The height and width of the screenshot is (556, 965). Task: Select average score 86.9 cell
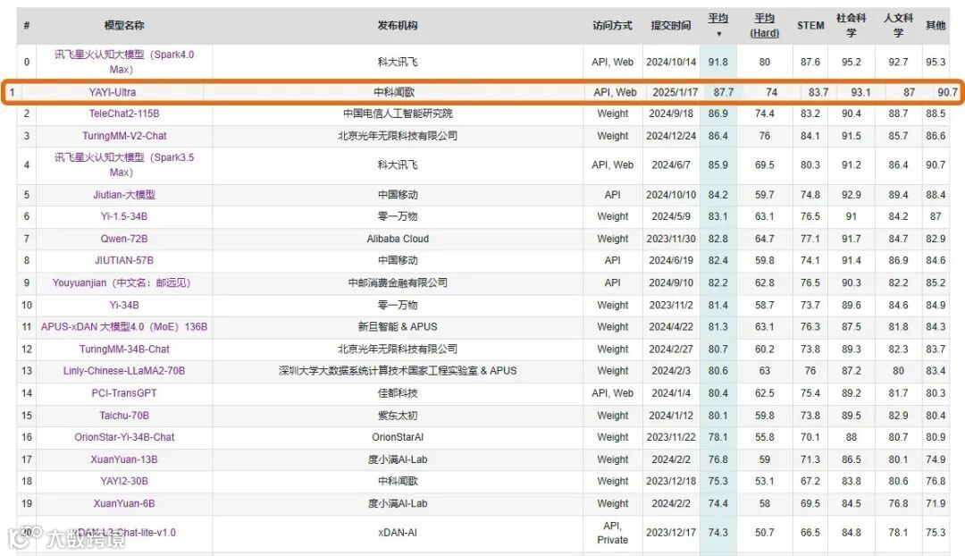click(x=718, y=114)
